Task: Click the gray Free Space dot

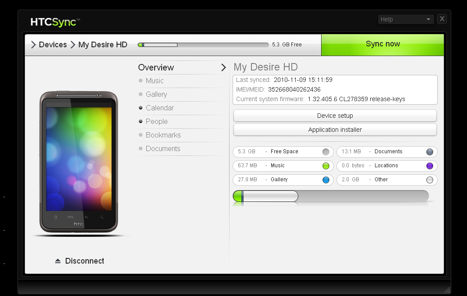Action: click(325, 152)
